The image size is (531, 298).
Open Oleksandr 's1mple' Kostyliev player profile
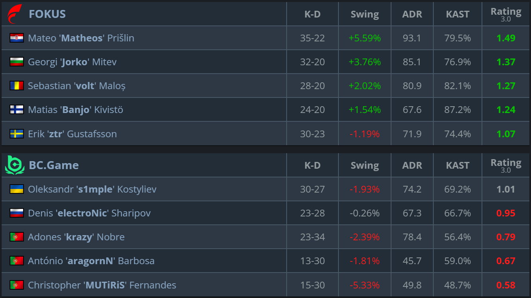92,189
